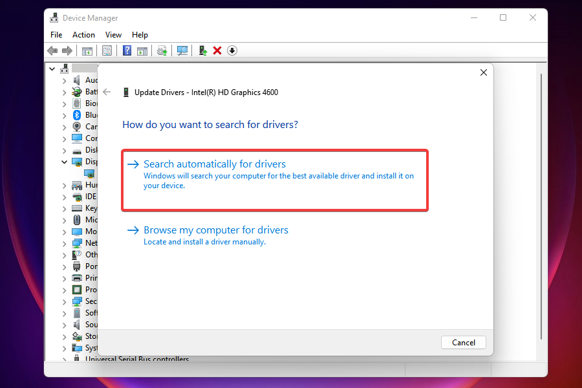This screenshot has height=388, width=582.
Task: Open the Action menu
Action: click(83, 34)
